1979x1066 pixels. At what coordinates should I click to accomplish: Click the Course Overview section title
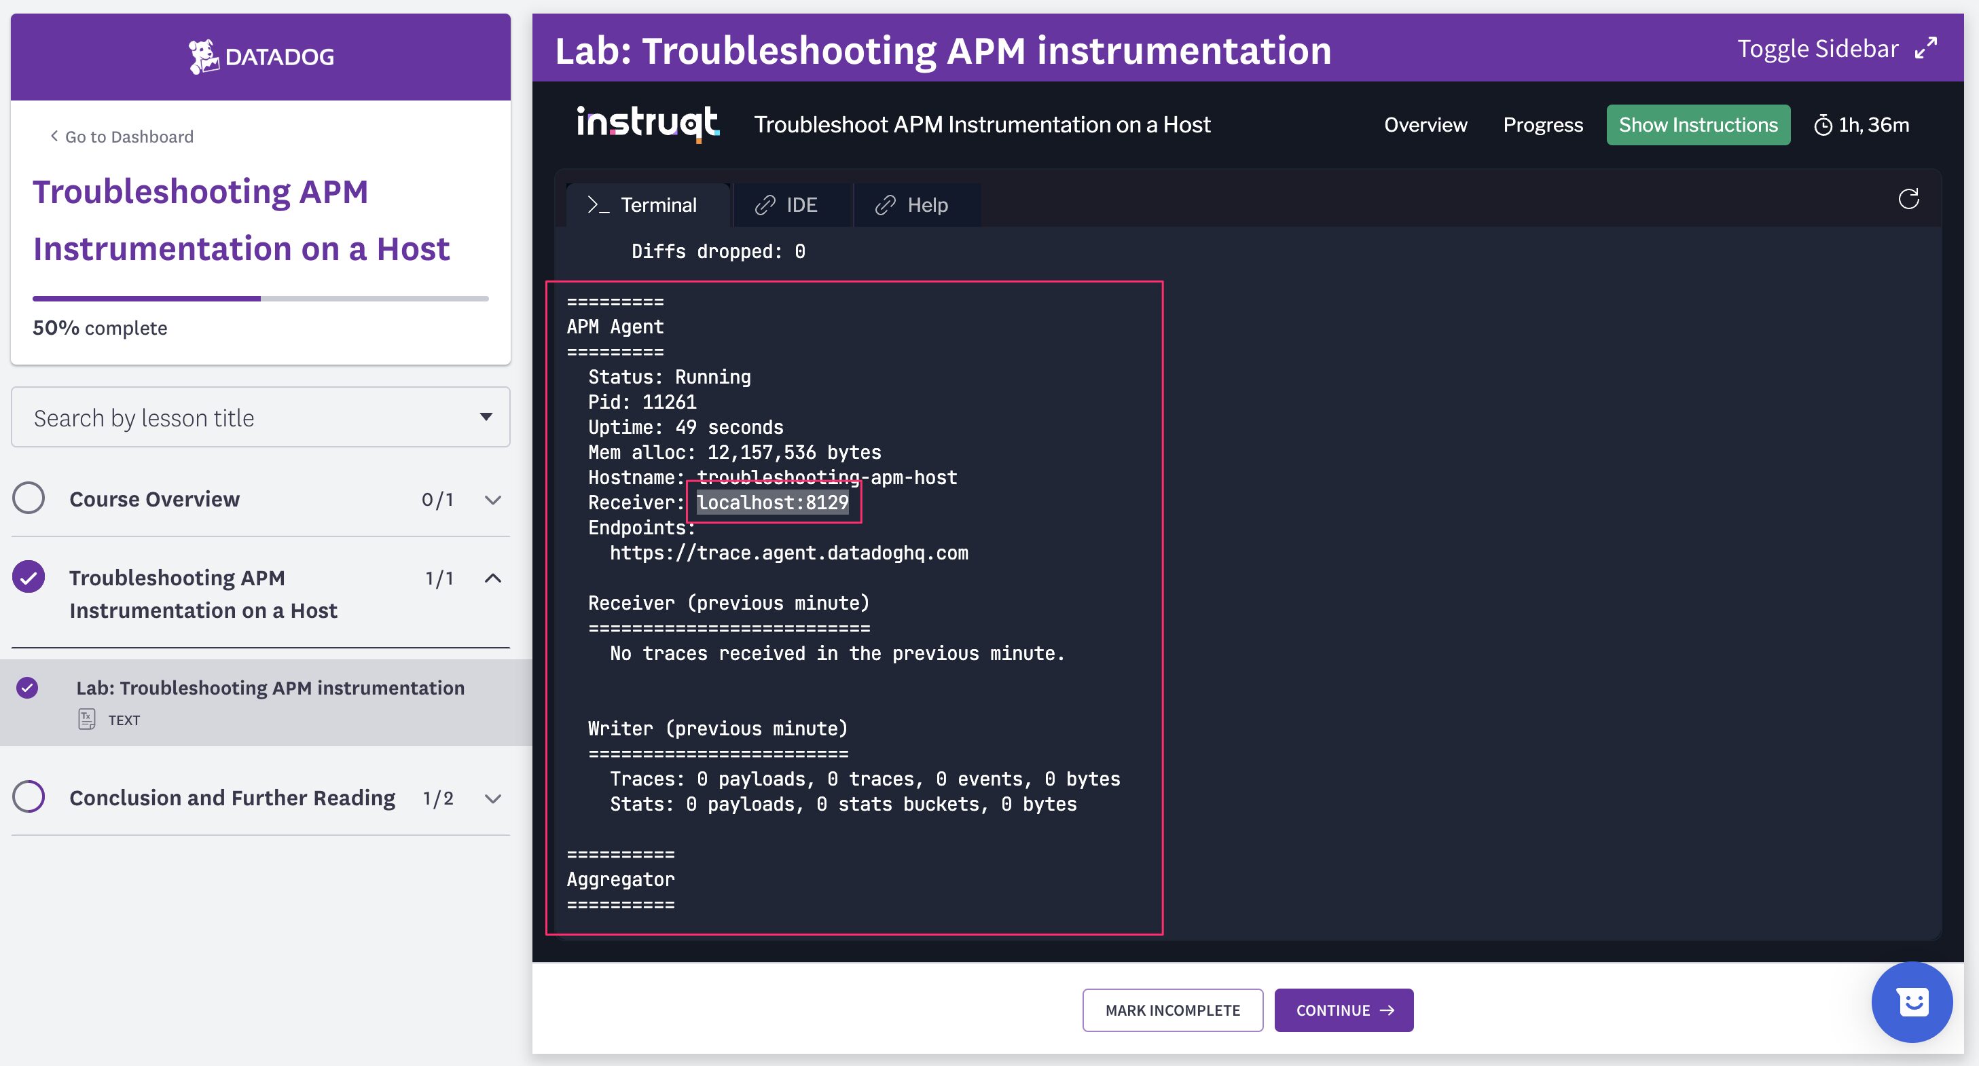tap(154, 499)
